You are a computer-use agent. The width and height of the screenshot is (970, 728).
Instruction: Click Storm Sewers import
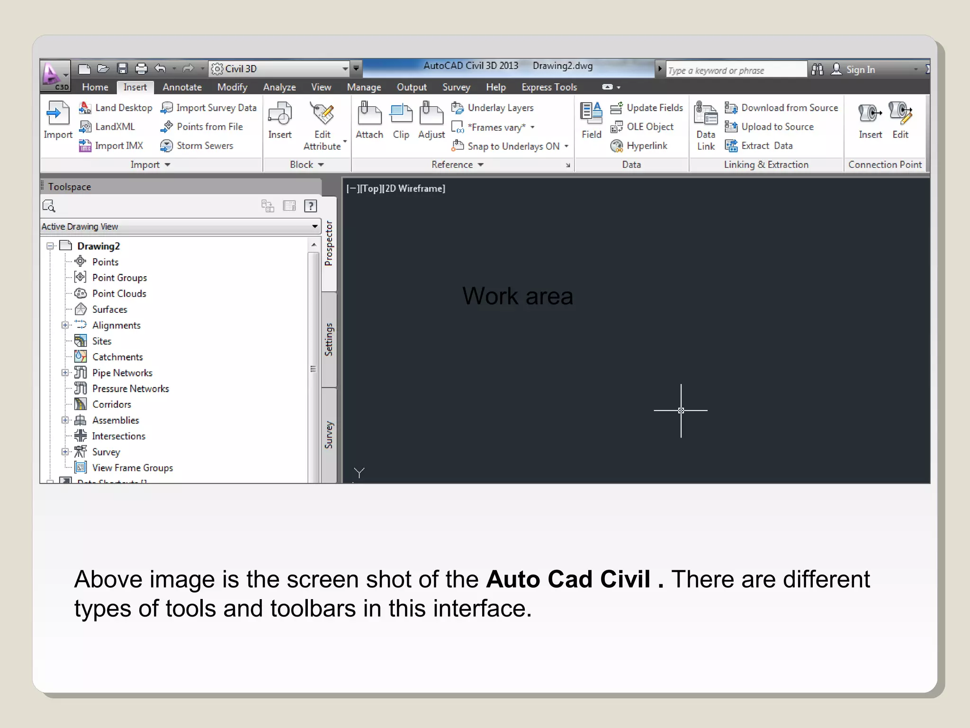[197, 146]
